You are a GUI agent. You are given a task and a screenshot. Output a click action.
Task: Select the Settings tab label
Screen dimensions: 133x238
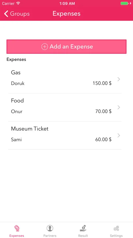[116, 236]
